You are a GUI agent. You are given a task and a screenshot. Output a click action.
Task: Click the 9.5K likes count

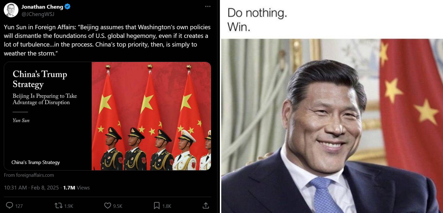[x=118, y=206]
